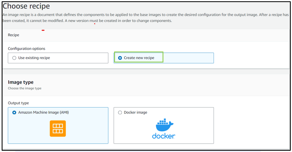
Task: Click the red dash mark above Recipe
Action: [x=43, y=30]
